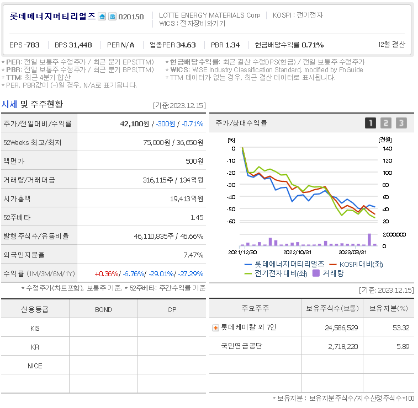The height and width of the screenshot is (408, 418).
Task: Click the WICS : 전자장비와기기 text
Action: [192, 24]
